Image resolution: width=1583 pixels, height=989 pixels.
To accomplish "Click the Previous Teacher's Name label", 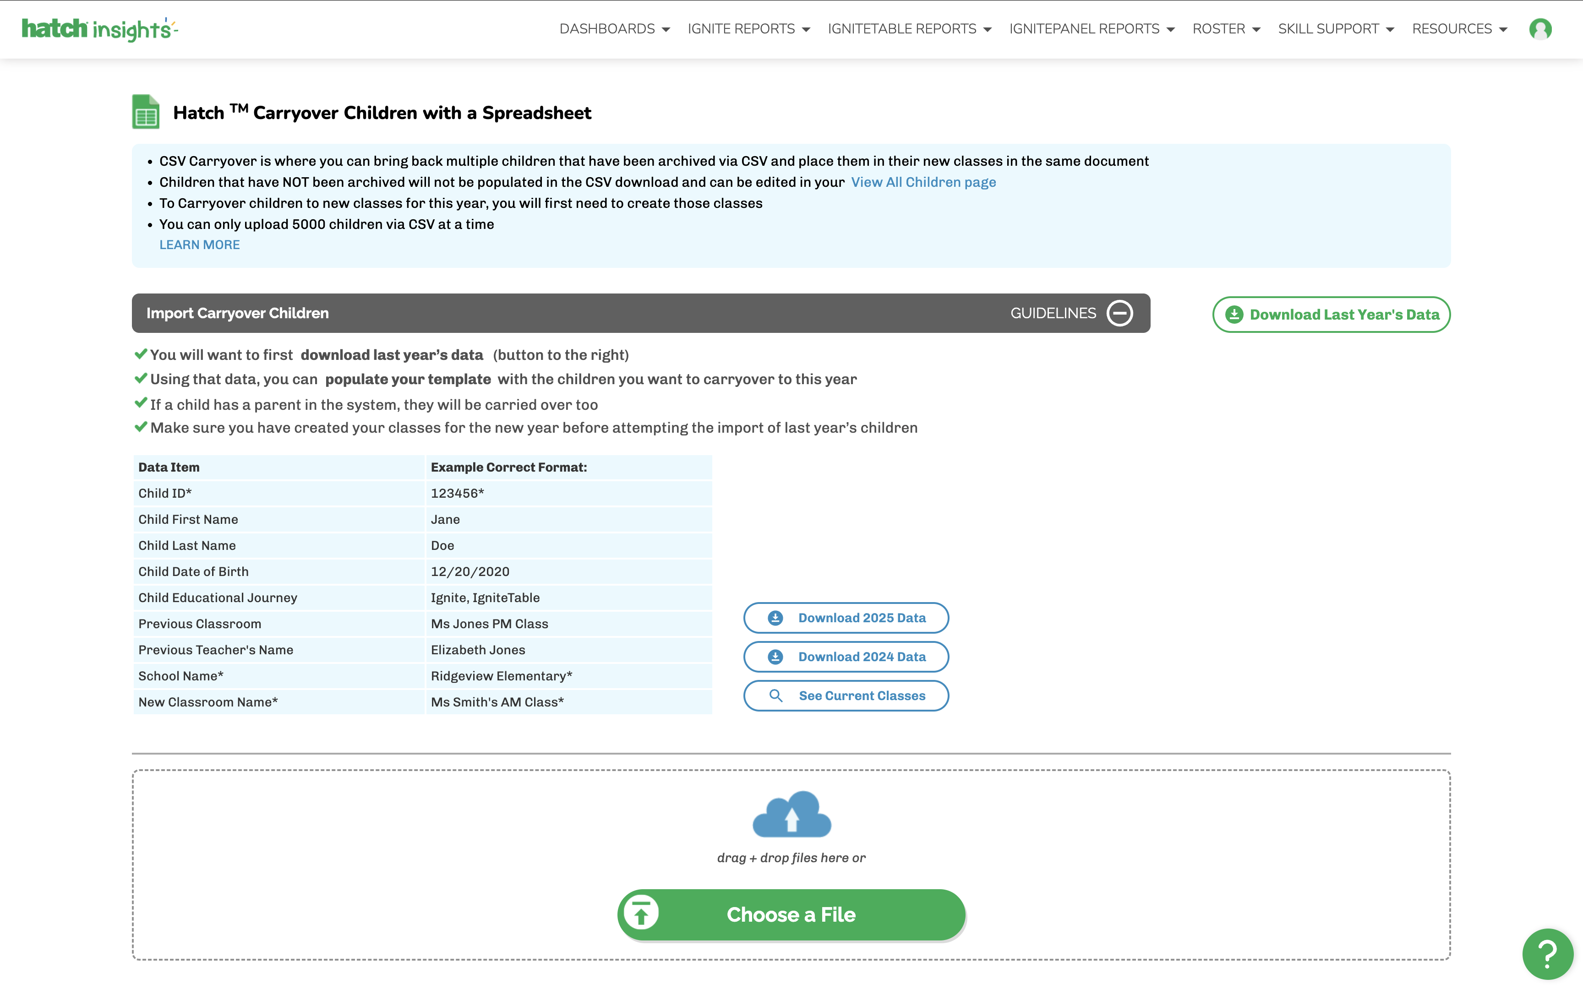I will (279, 650).
